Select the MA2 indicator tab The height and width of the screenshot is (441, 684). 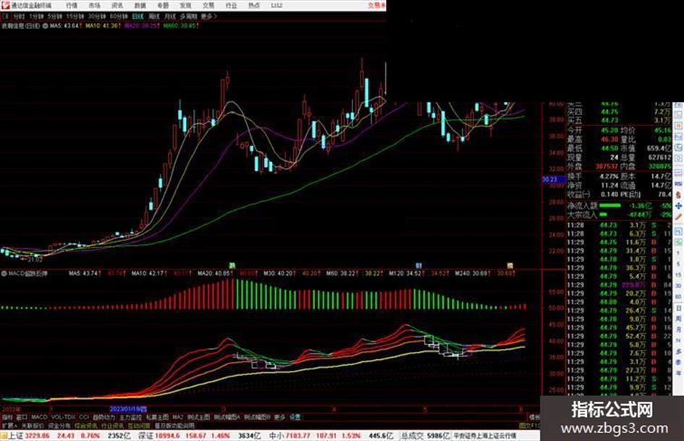(177, 417)
